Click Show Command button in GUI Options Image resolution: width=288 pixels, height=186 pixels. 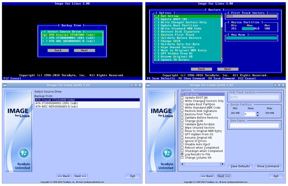268,166
